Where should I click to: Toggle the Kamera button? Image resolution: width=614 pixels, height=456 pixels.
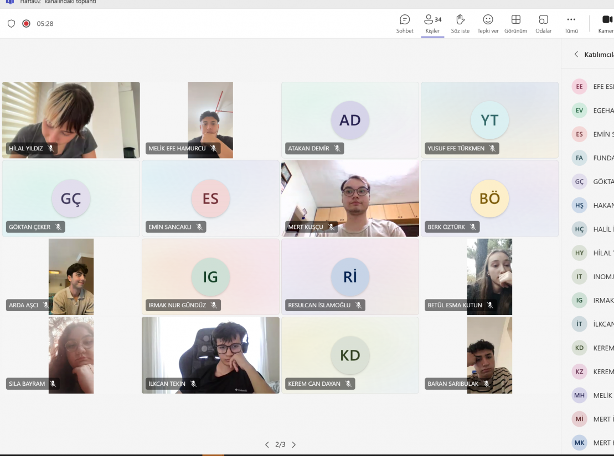click(x=606, y=24)
